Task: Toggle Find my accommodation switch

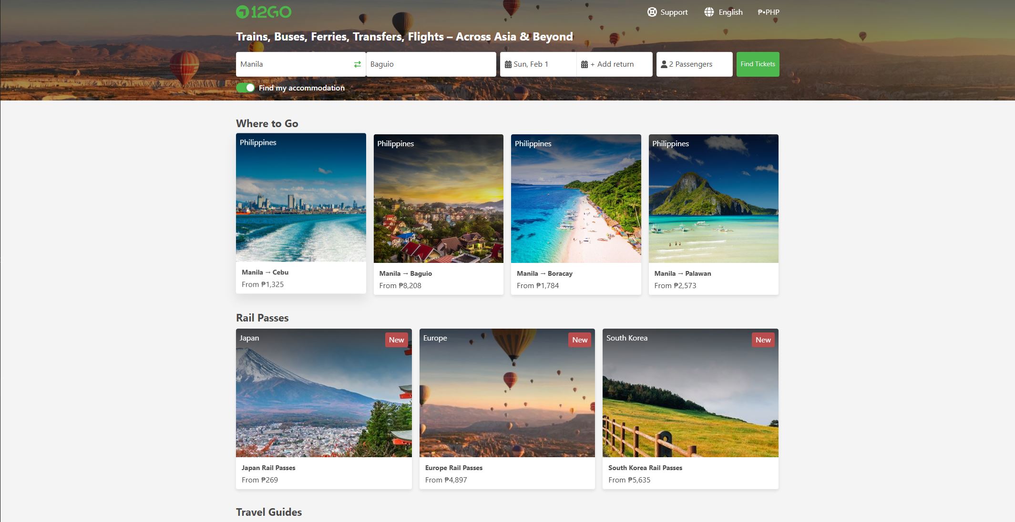Action: point(246,88)
